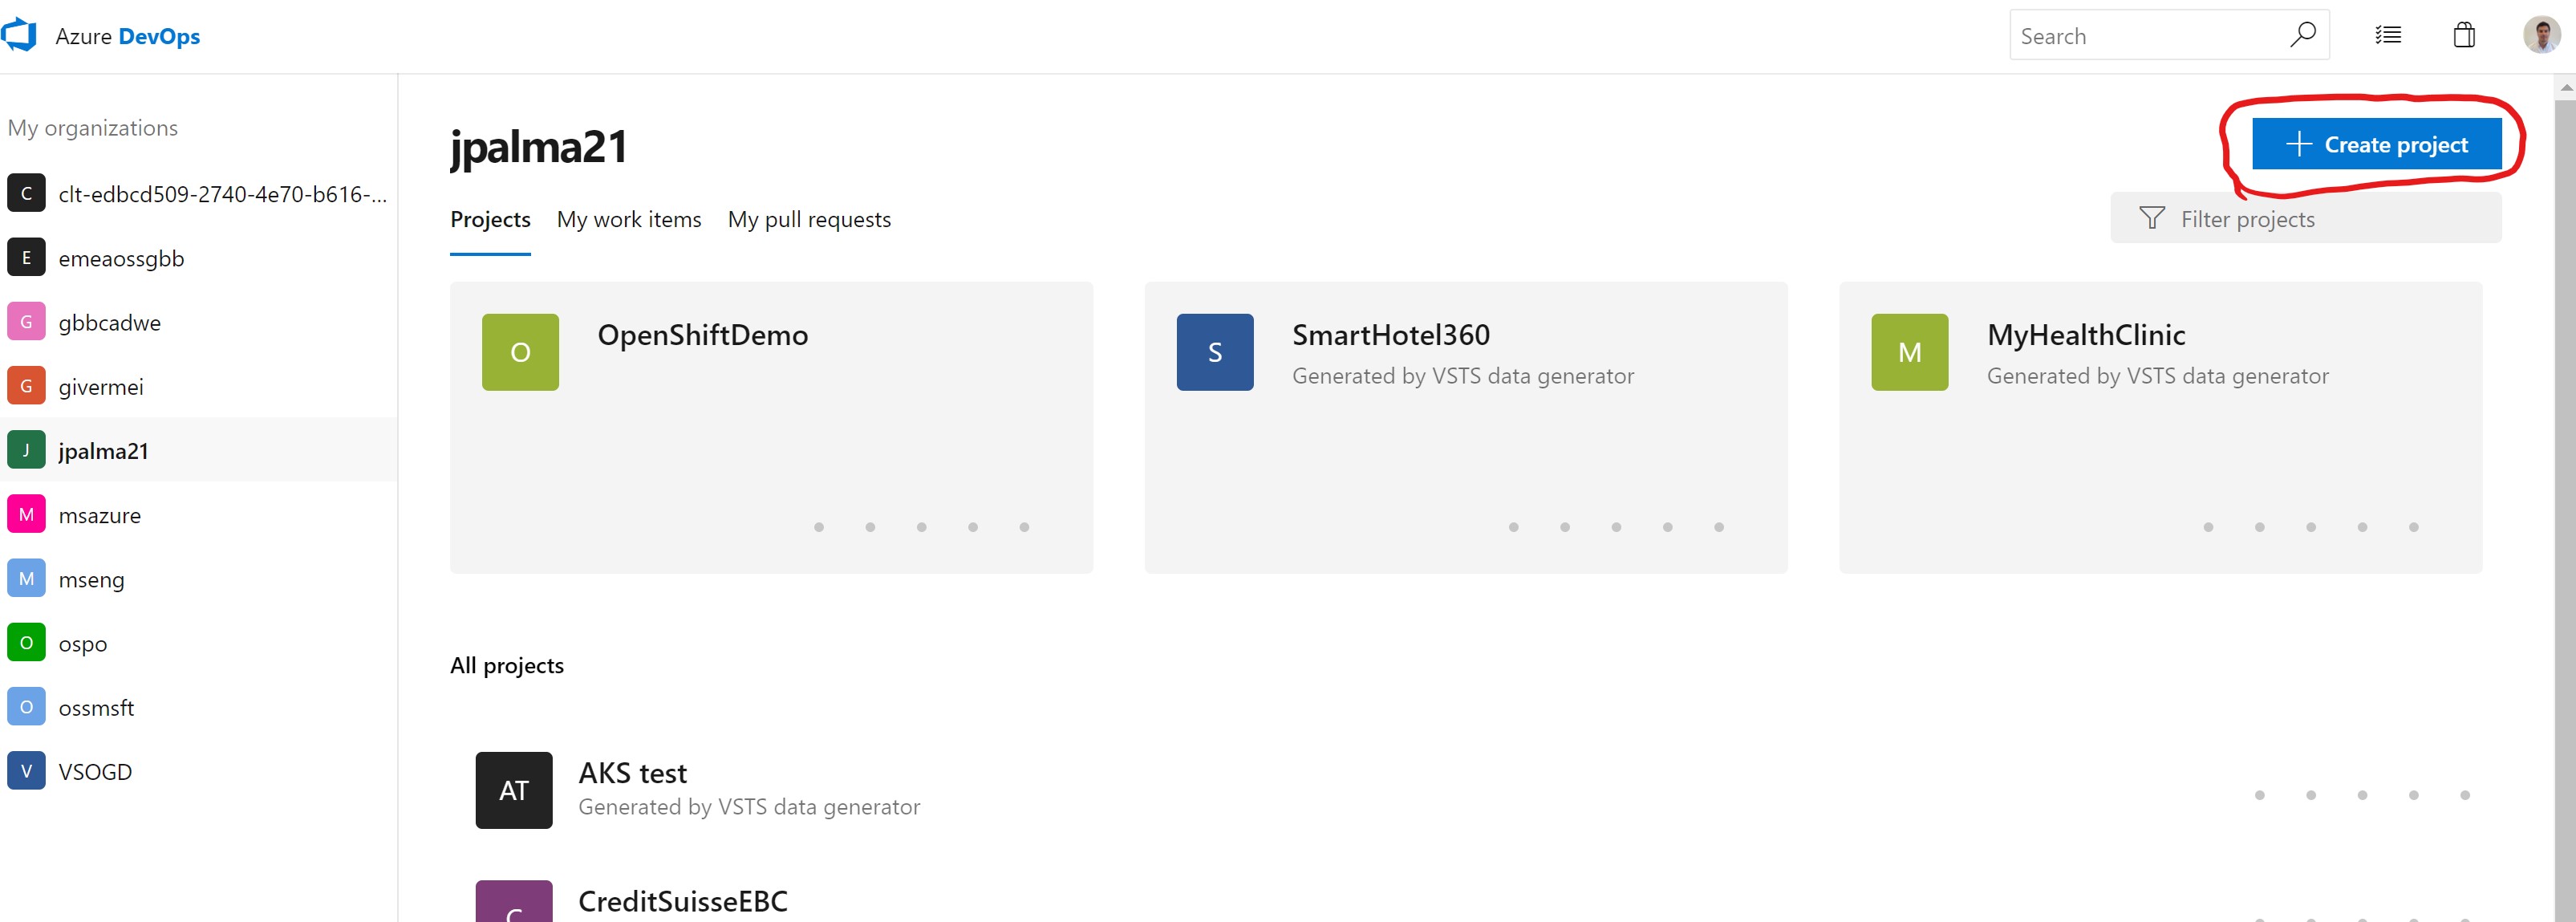Click the Create project button
This screenshot has height=922, width=2576.
[2376, 144]
